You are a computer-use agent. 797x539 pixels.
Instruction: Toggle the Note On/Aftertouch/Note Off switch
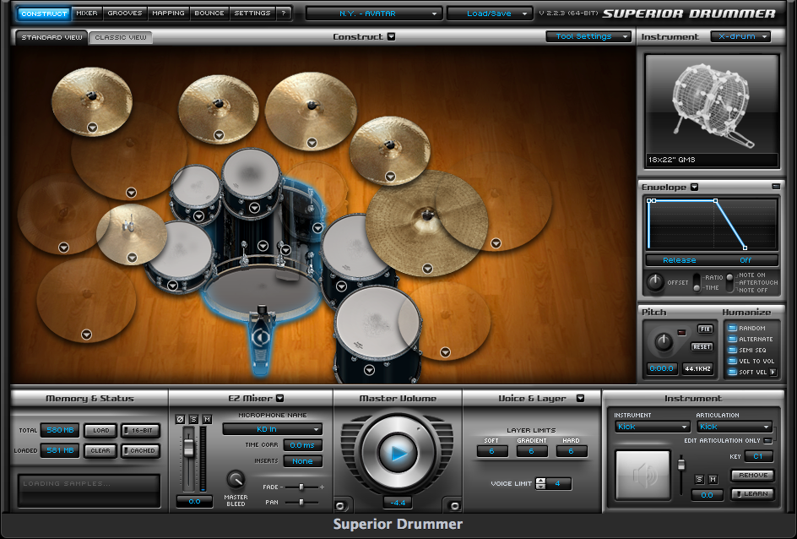pyautogui.click(x=730, y=283)
